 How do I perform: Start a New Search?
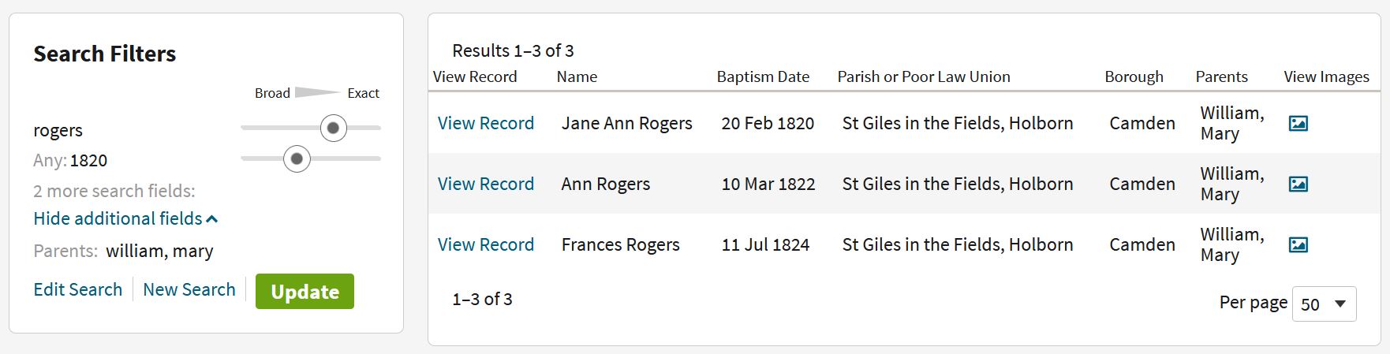point(189,290)
